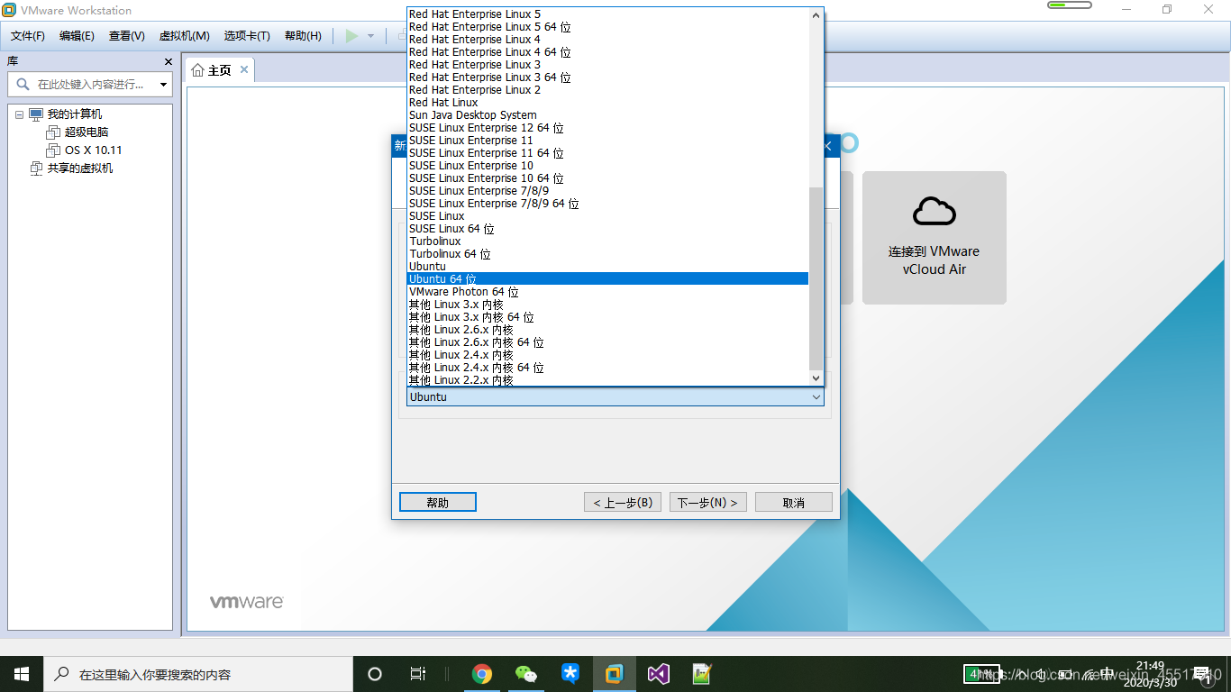
Task: Click the dropdown list scroll up arrow
Action: [816, 14]
